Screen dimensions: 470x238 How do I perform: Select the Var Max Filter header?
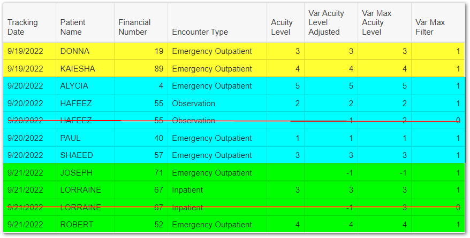click(438, 23)
